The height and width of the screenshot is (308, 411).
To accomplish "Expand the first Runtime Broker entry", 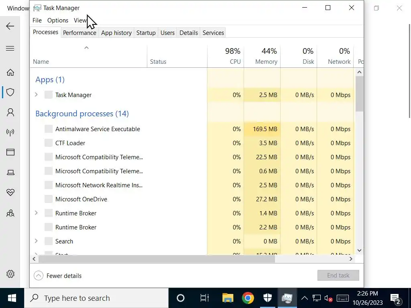I will pyautogui.click(x=36, y=213).
